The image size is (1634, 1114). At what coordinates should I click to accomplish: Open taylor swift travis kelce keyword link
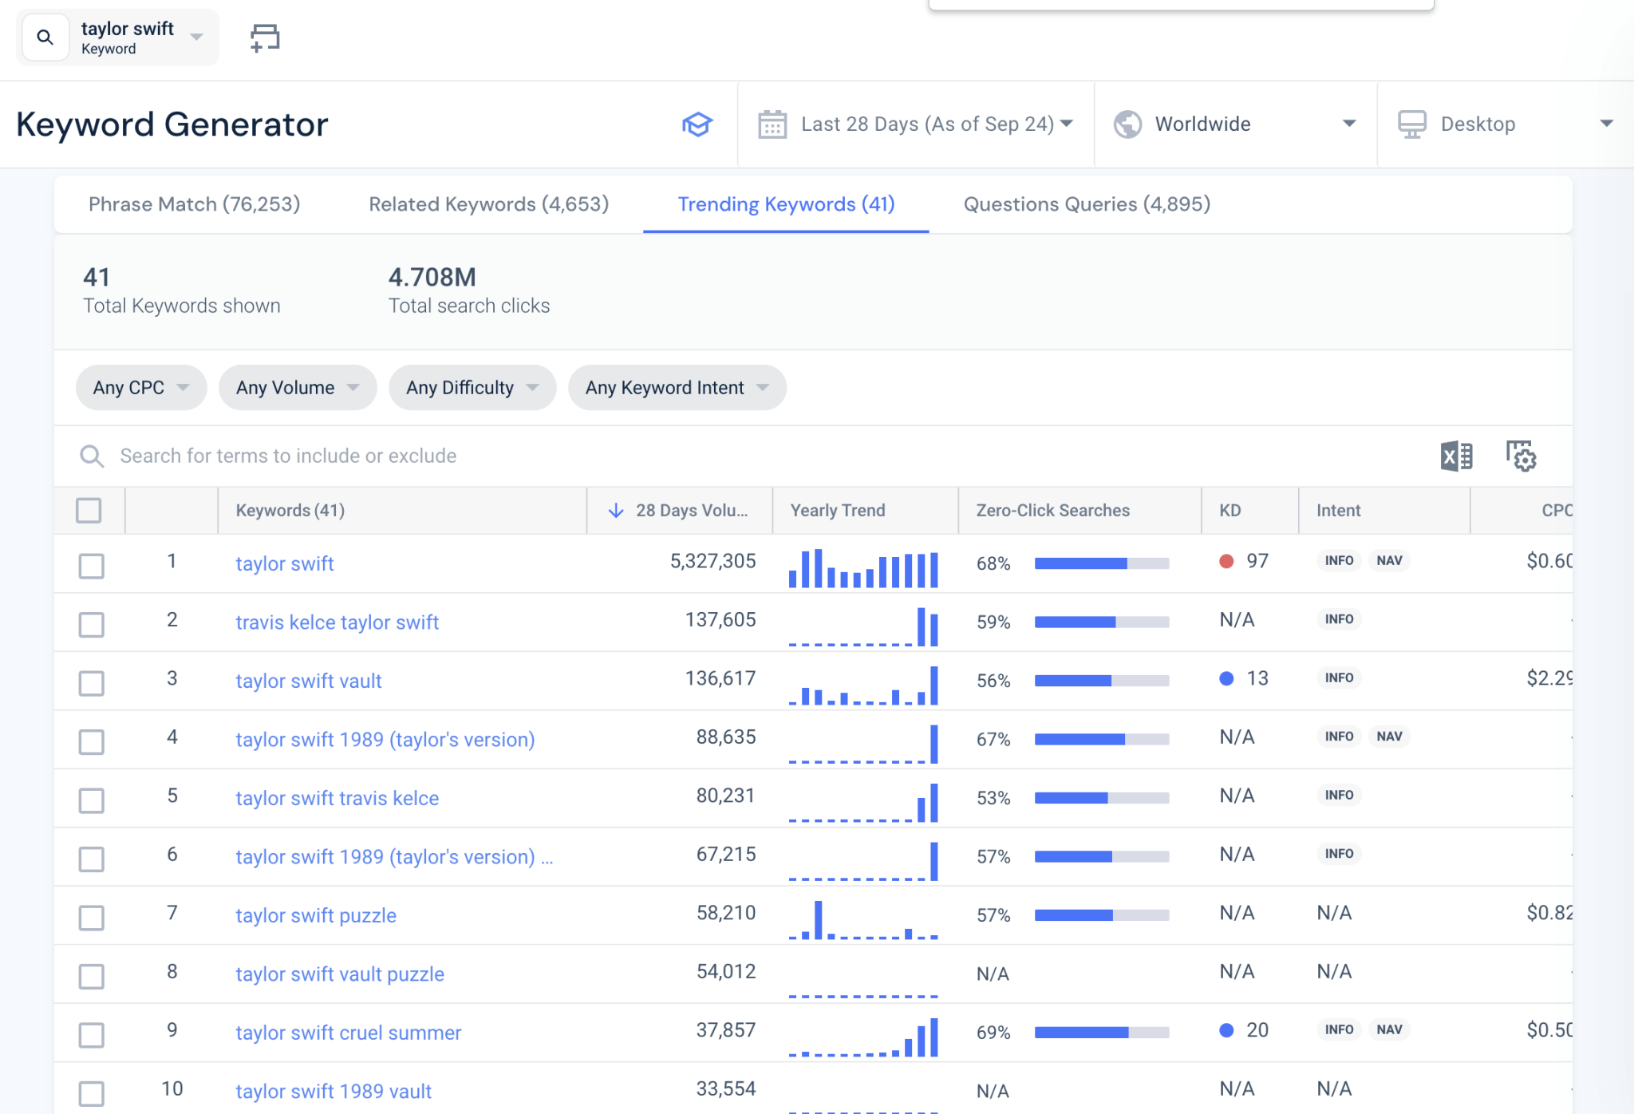(x=337, y=799)
